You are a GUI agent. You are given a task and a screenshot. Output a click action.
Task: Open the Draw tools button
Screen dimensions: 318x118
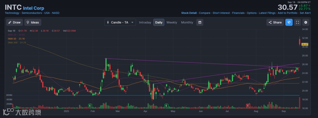pyautogui.click(x=14, y=22)
